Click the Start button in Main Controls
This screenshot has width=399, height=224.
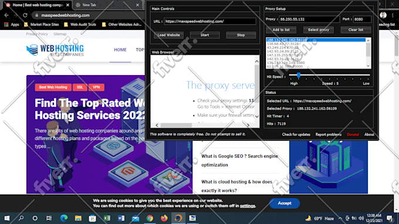(x=205, y=35)
